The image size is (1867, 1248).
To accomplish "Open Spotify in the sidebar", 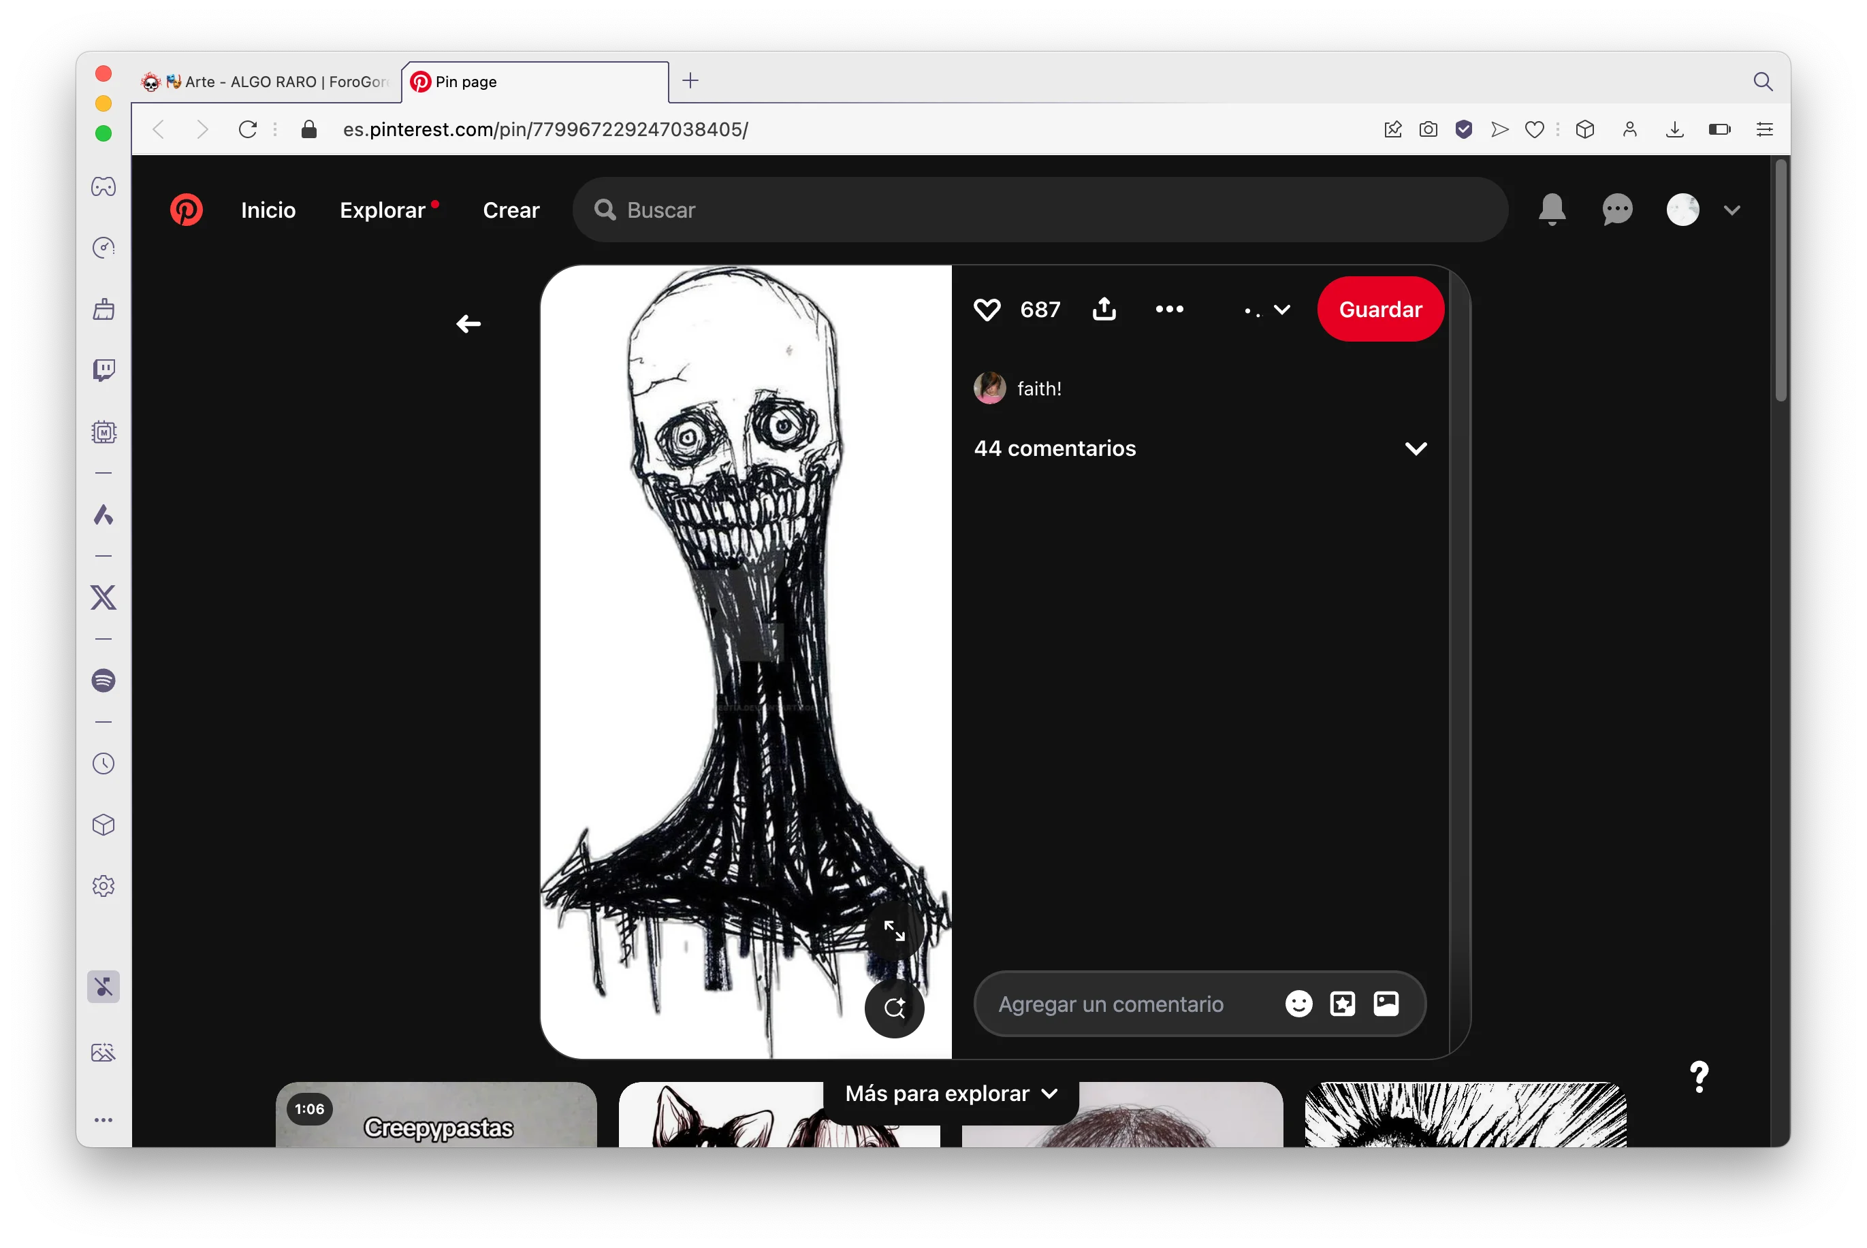I will 103,680.
